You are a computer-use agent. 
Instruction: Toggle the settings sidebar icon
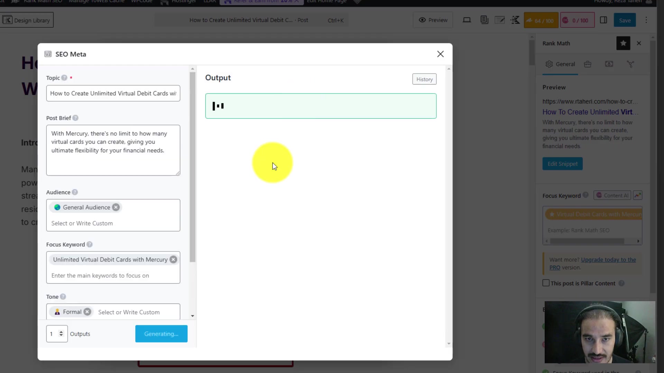point(603,20)
